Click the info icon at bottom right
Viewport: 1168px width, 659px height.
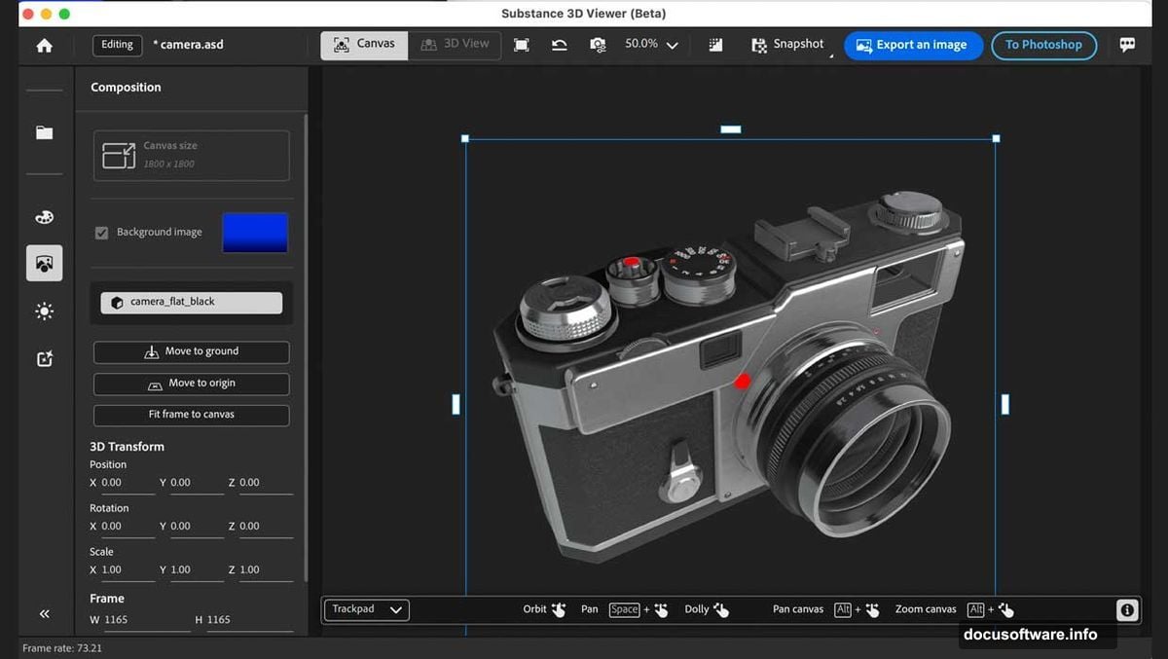[1126, 610]
